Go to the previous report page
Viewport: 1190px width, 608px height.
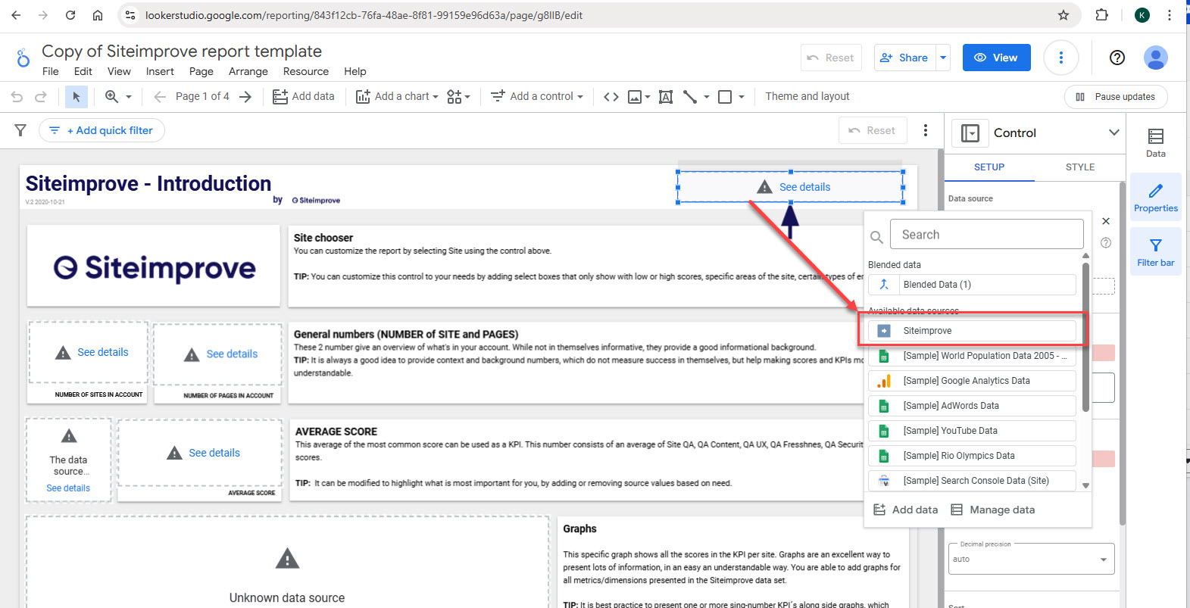pos(160,97)
